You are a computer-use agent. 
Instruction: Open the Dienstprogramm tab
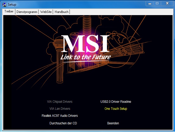[x=27, y=12]
